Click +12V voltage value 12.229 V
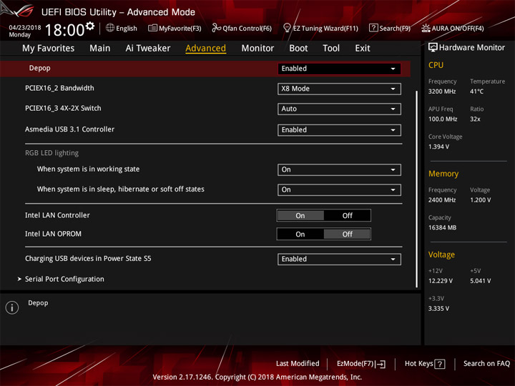The height and width of the screenshot is (386, 515). (x=441, y=281)
